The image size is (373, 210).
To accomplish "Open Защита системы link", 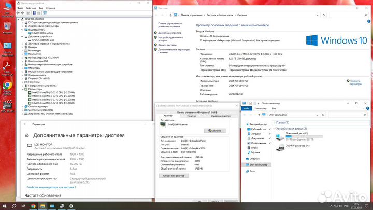I will tap(167, 45).
